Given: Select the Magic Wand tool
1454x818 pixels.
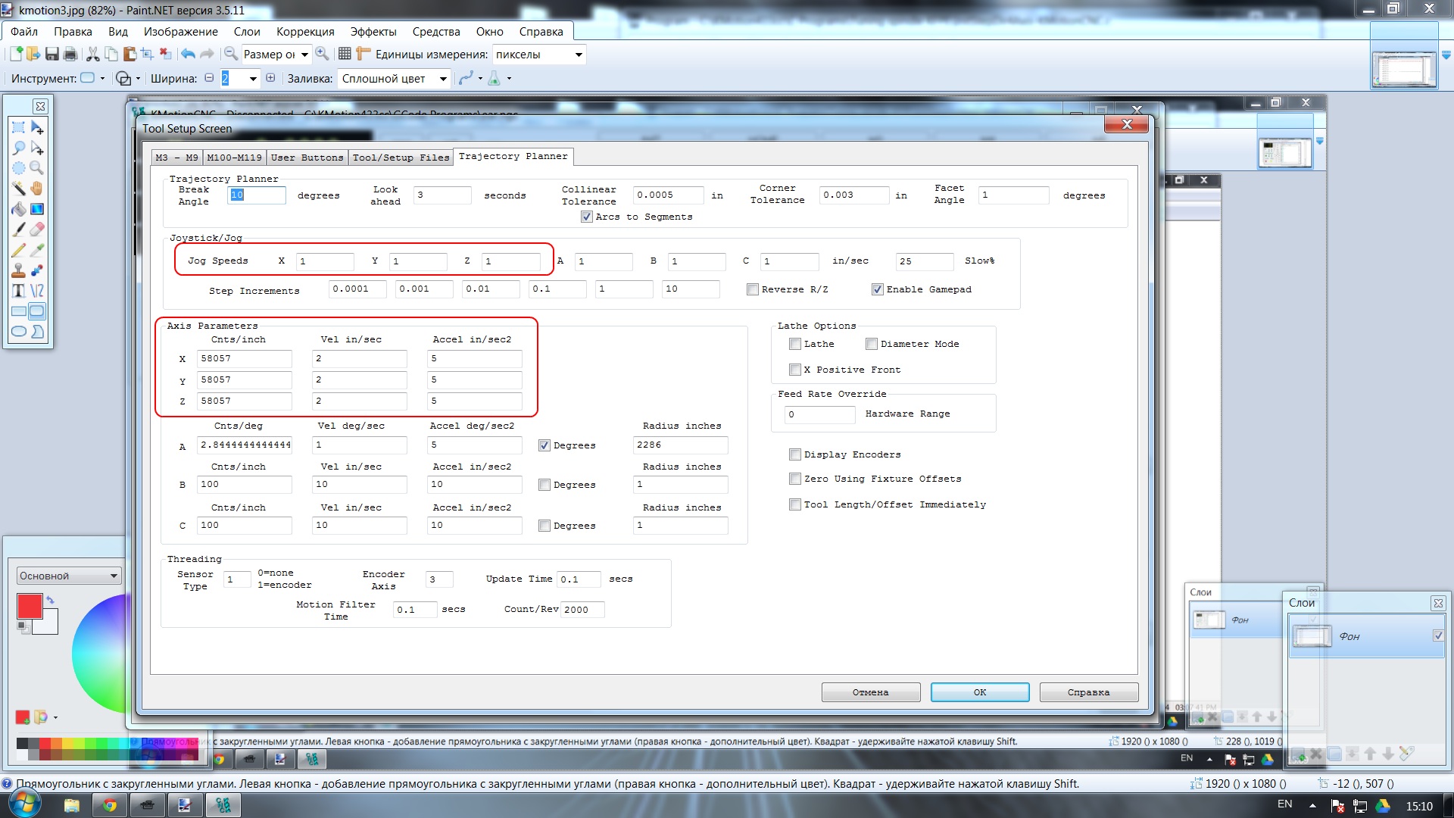Looking at the screenshot, I should [19, 188].
